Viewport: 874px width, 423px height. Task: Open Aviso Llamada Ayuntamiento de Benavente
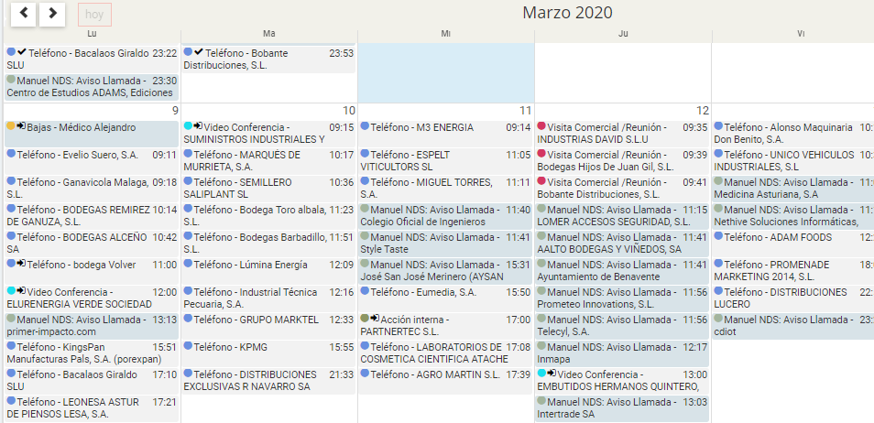tap(622, 270)
